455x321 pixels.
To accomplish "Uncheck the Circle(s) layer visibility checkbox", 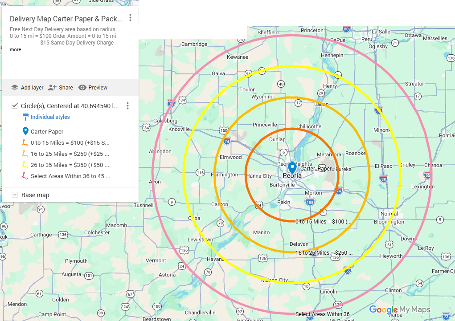I will click(x=15, y=106).
